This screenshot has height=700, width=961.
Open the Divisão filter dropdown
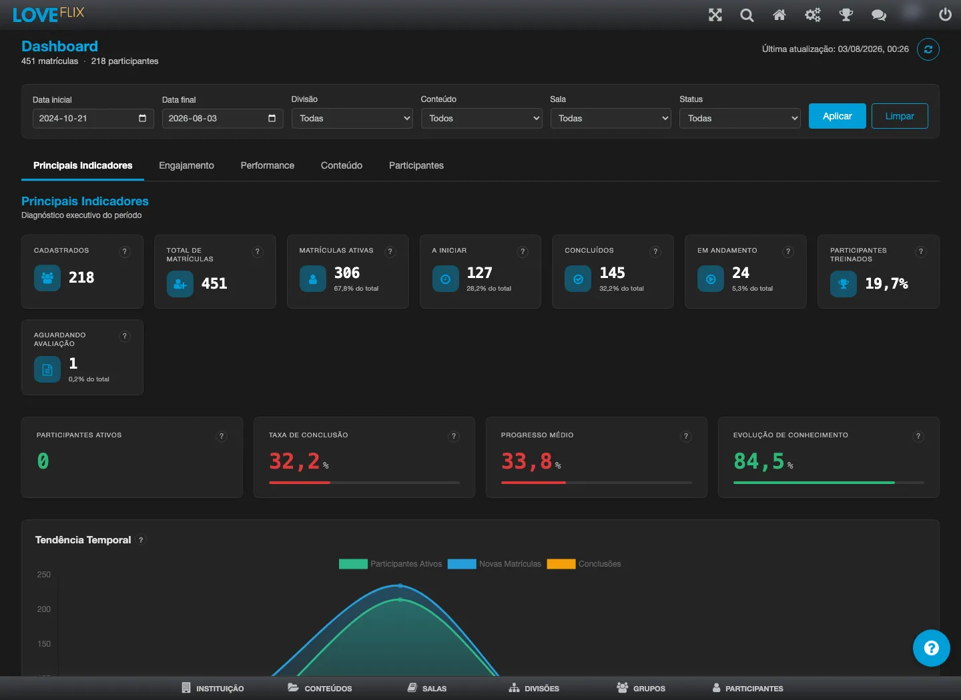click(352, 119)
